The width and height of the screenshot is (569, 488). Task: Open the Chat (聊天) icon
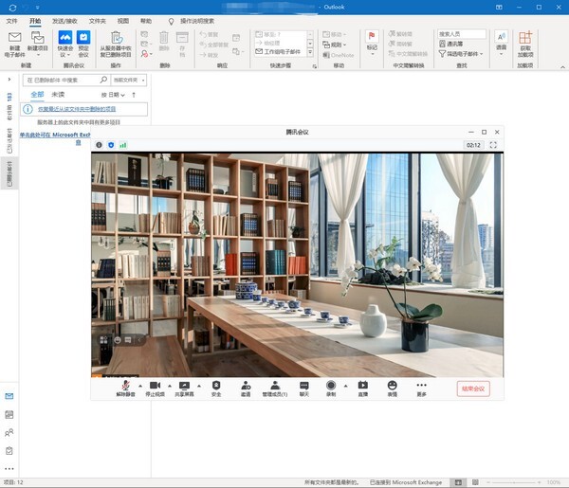pos(304,386)
